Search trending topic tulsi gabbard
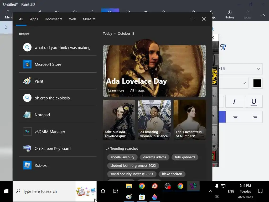269x202 pixels. coord(185,157)
